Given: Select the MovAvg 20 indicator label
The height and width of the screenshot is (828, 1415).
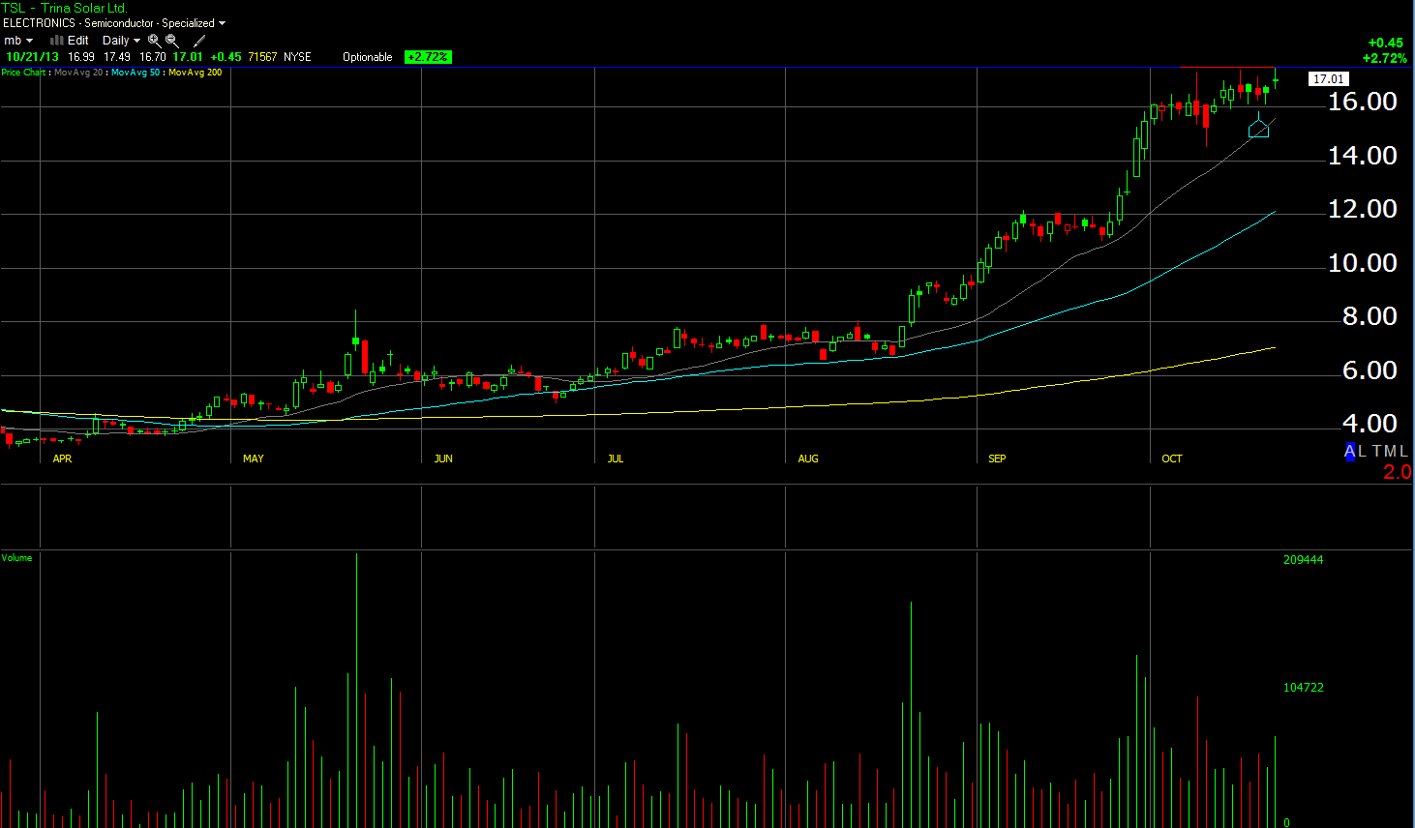Looking at the screenshot, I should (78, 73).
